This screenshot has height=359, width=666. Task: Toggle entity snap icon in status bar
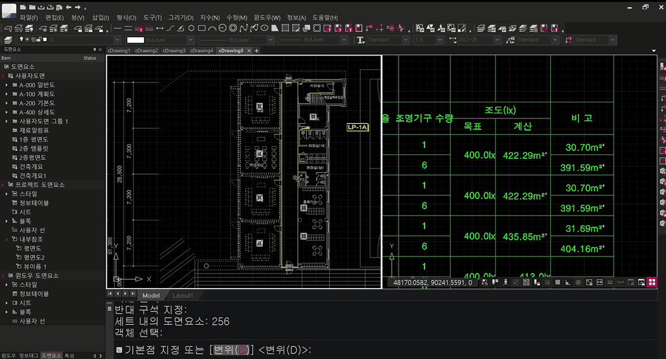pyautogui.click(x=589, y=283)
